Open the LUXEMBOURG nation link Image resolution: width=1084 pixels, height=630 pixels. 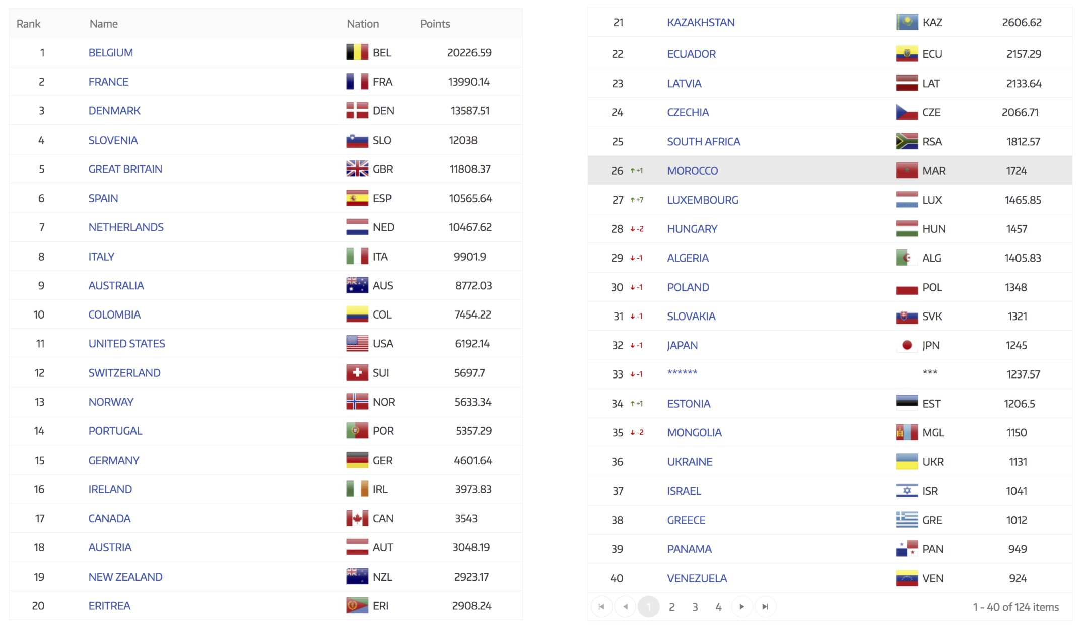point(702,200)
